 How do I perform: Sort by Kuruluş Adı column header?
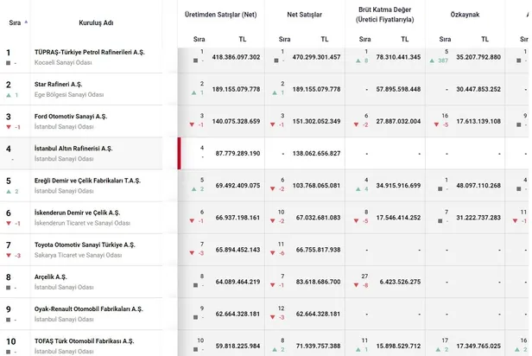tap(96, 22)
